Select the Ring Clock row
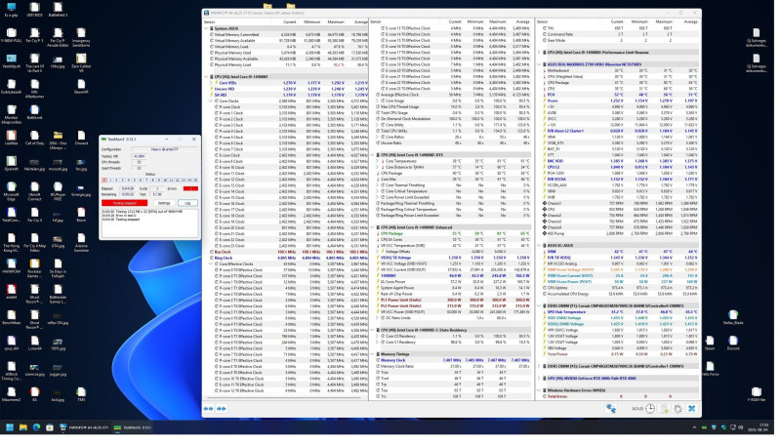 click(x=286, y=258)
